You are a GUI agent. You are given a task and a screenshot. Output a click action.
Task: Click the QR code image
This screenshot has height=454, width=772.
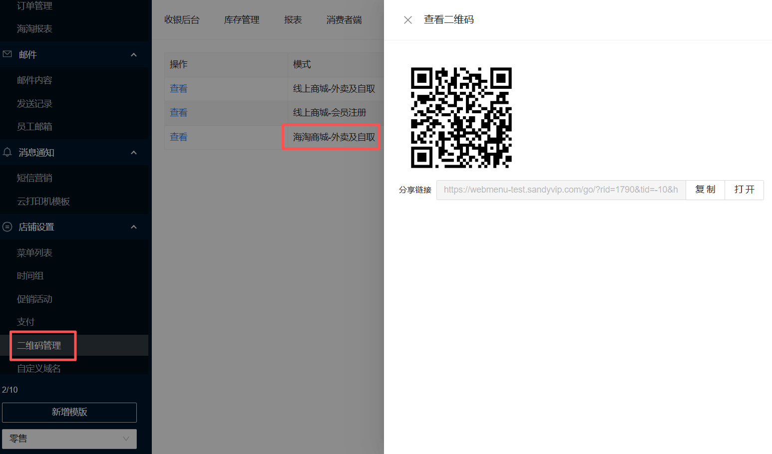(x=461, y=118)
